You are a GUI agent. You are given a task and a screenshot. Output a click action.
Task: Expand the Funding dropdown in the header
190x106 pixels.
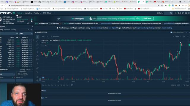coord(37,13)
